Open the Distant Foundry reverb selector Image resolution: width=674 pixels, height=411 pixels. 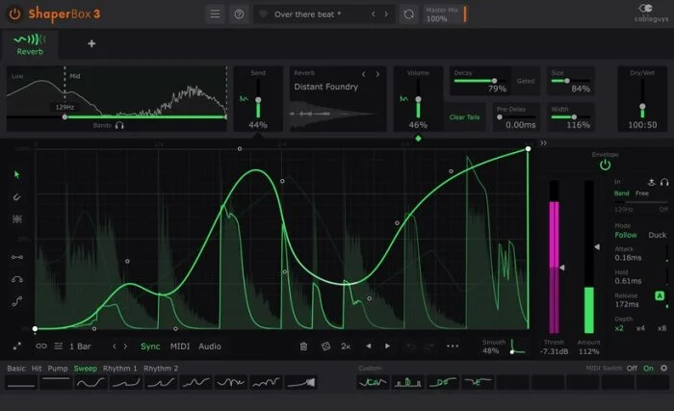[325, 87]
